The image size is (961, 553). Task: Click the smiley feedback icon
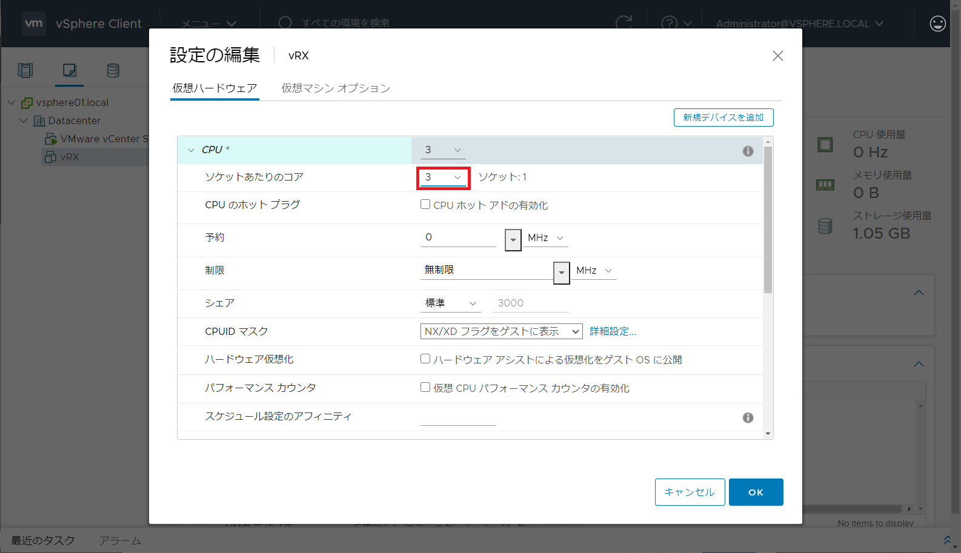(937, 24)
